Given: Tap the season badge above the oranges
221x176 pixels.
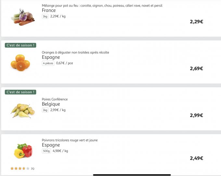Looking at the screenshot, I should click(20, 45).
